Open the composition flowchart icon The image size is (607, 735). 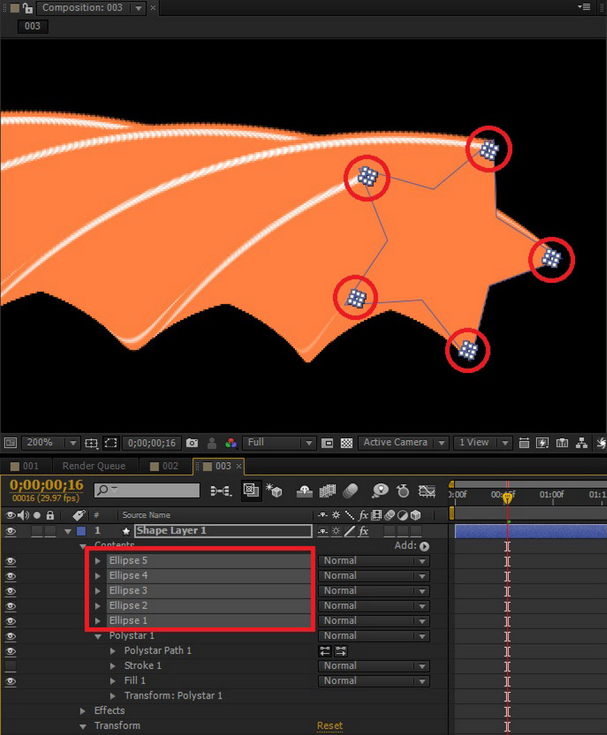pyautogui.click(x=582, y=443)
